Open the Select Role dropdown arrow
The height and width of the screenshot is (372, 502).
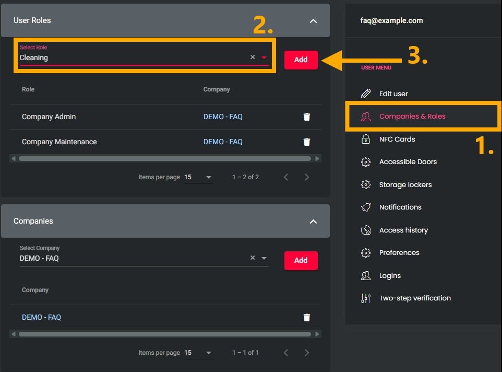(x=264, y=58)
